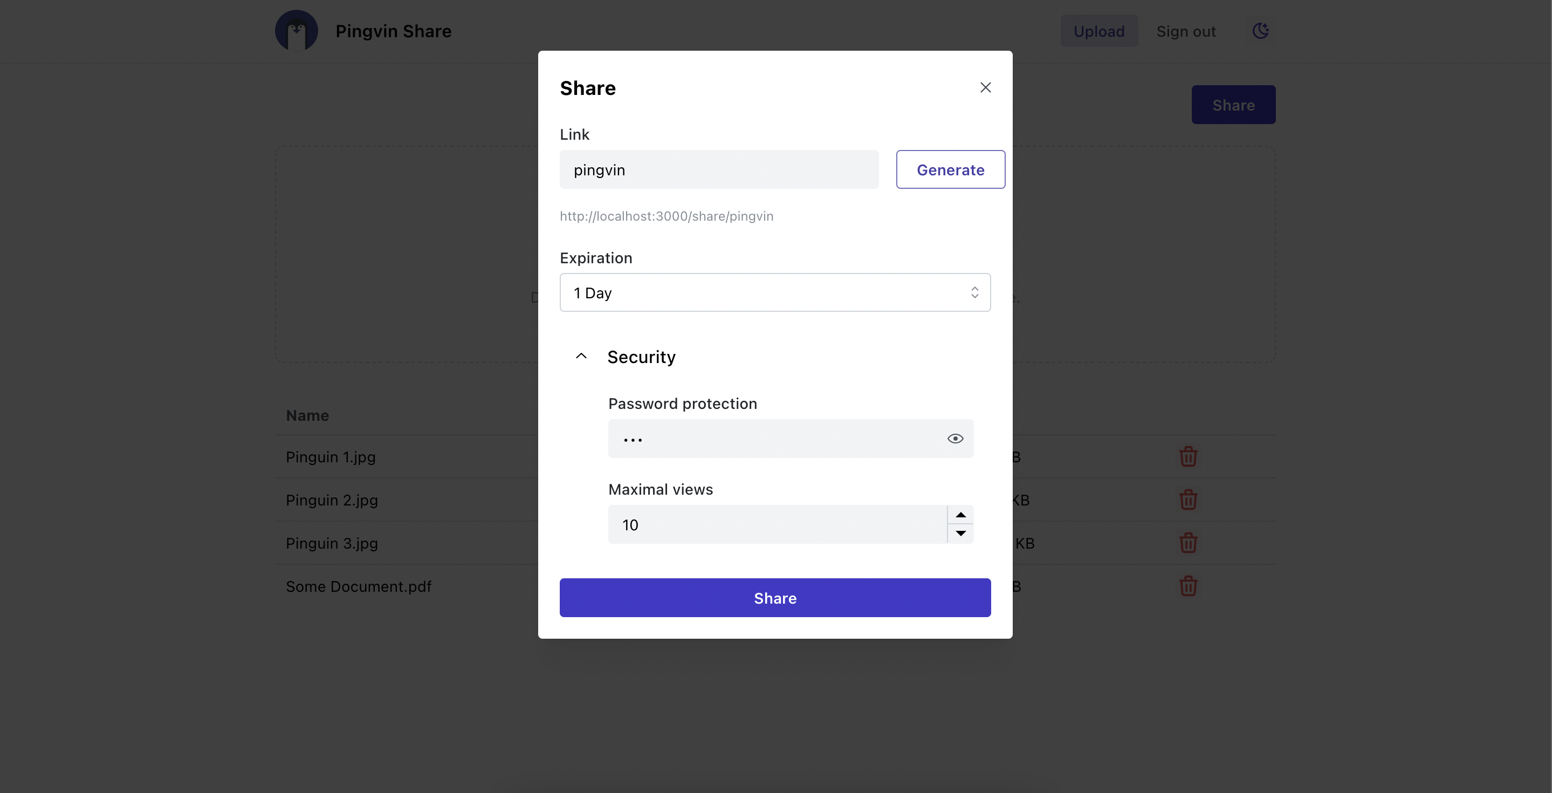Open the Expiration dropdown showing 1 Day
The width and height of the screenshot is (1552, 793).
775,293
